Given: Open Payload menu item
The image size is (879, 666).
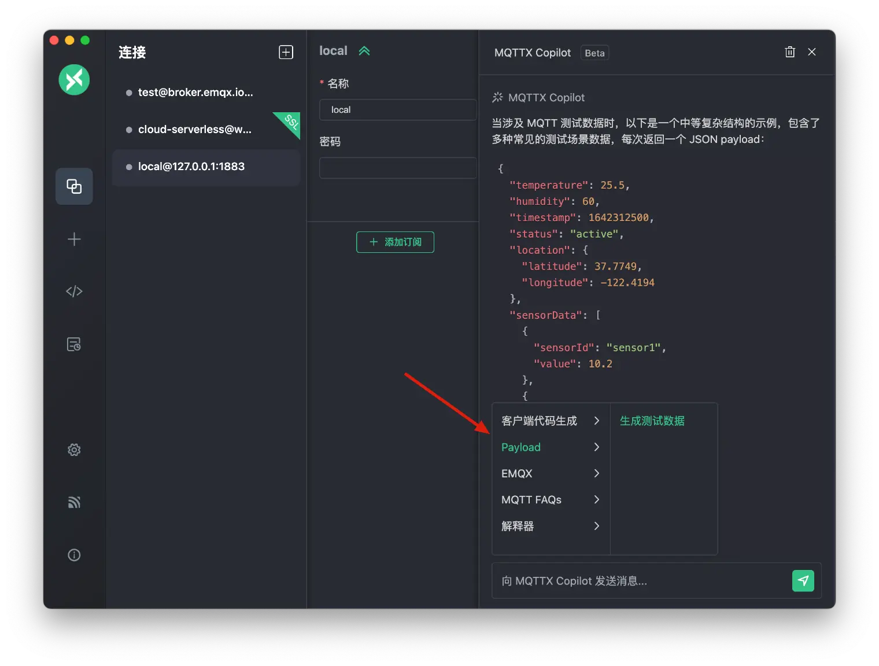Looking at the screenshot, I should 551,447.
